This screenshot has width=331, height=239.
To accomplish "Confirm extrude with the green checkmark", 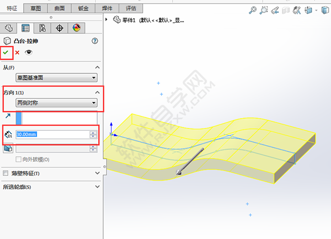I will [6, 52].
